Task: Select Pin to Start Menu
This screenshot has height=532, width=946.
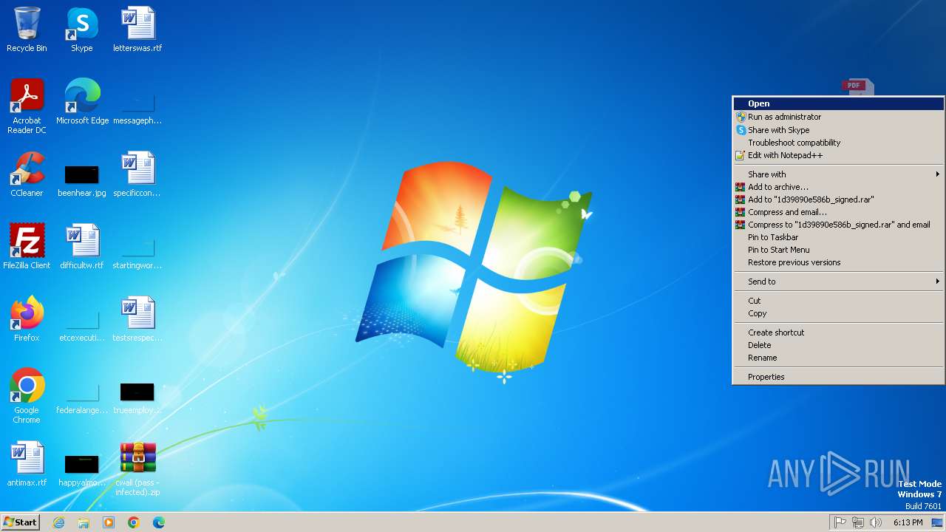Action: (838, 250)
